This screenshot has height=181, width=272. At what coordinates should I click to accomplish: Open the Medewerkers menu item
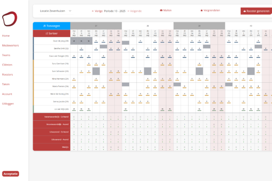(10, 45)
